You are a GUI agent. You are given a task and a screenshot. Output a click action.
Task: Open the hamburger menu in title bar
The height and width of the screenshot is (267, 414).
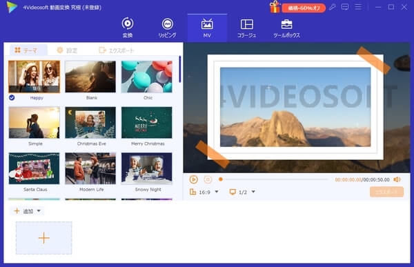(358, 7)
